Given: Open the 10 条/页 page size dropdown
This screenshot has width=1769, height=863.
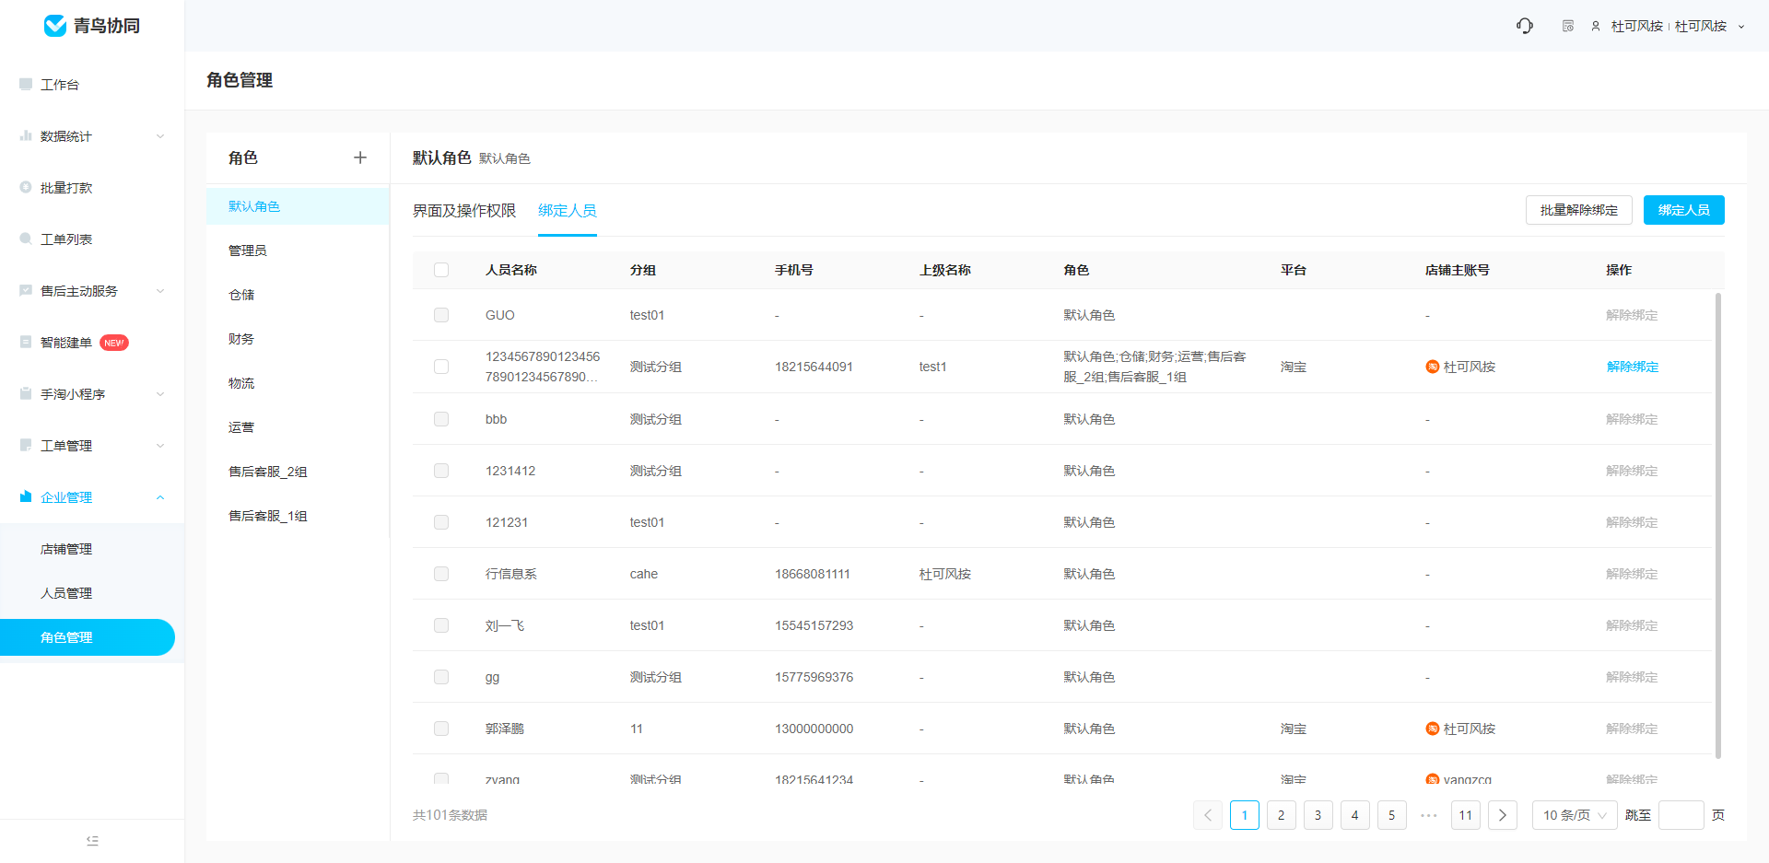Looking at the screenshot, I should [1575, 815].
